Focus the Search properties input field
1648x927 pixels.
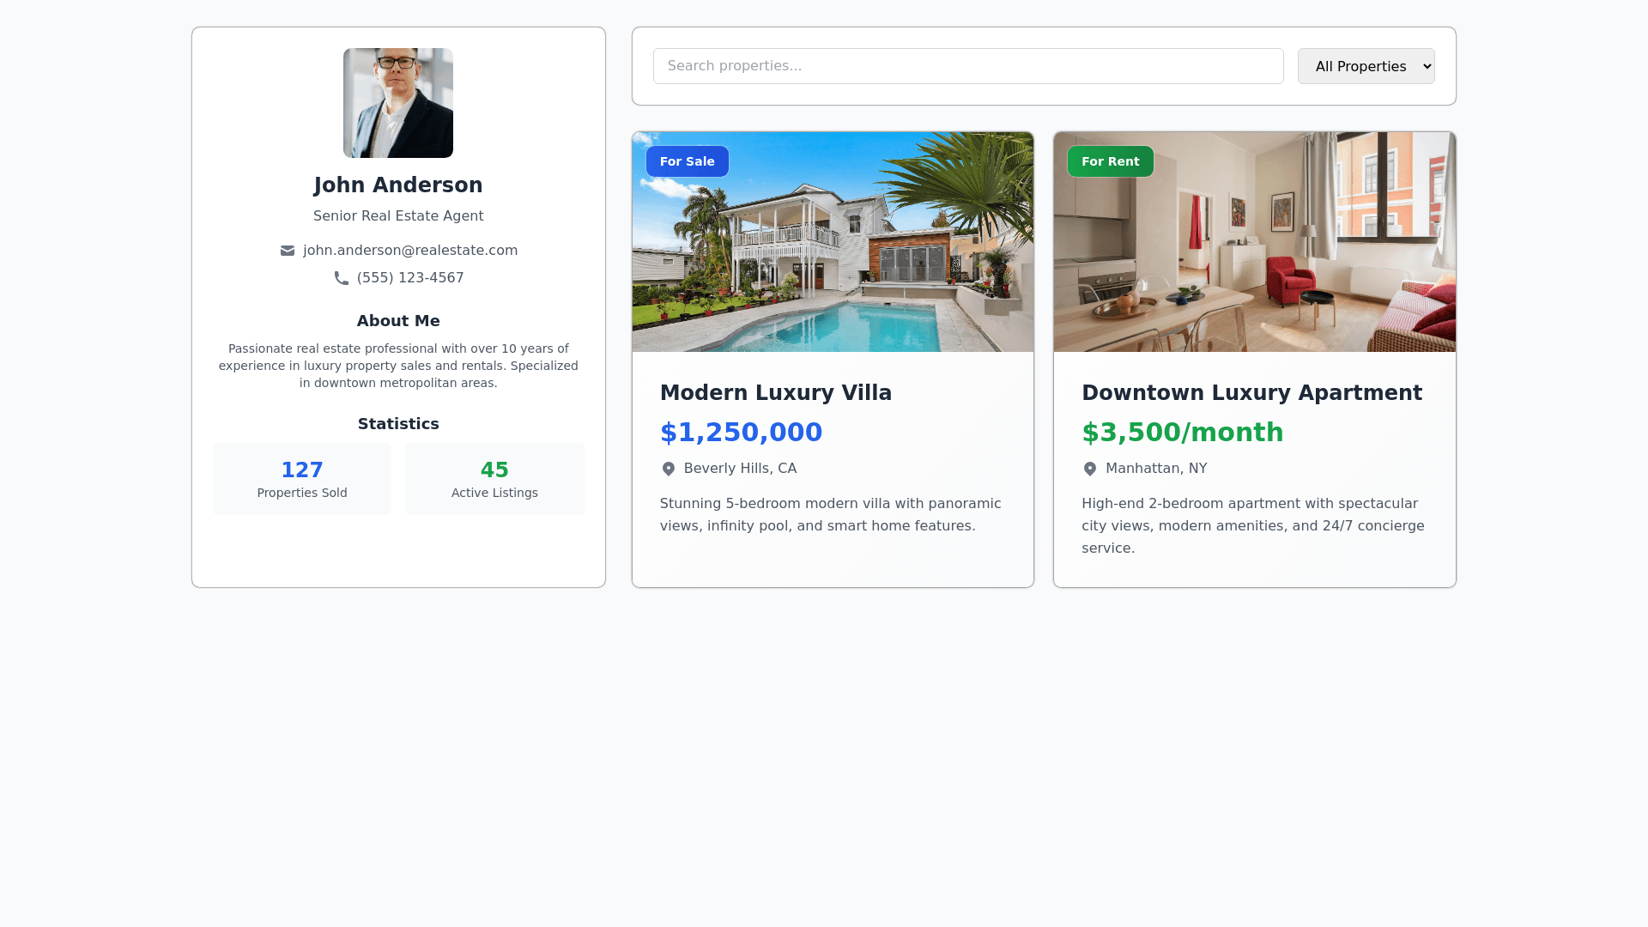click(x=968, y=66)
